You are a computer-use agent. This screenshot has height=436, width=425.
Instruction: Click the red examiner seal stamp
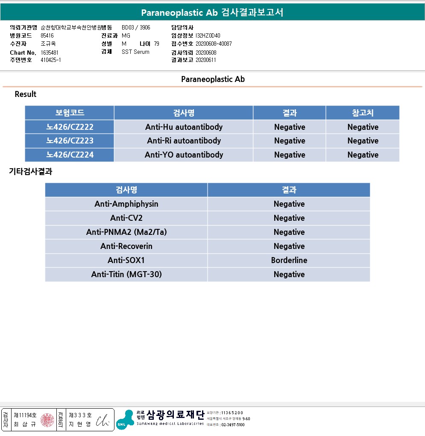click(x=47, y=420)
